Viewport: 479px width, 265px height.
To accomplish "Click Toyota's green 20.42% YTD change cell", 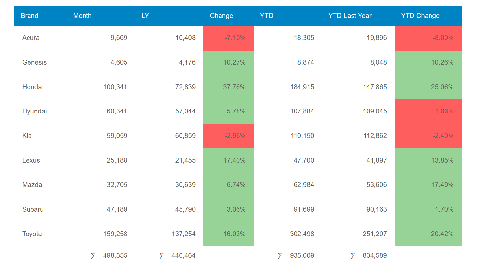I will point(428,234).
